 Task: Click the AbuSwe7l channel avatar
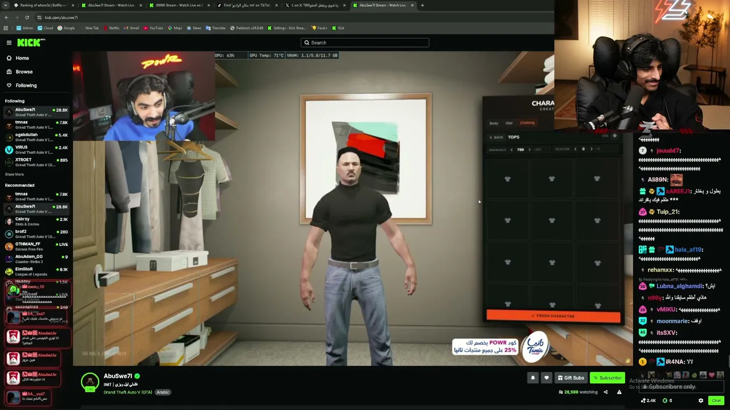coord(90,382)
